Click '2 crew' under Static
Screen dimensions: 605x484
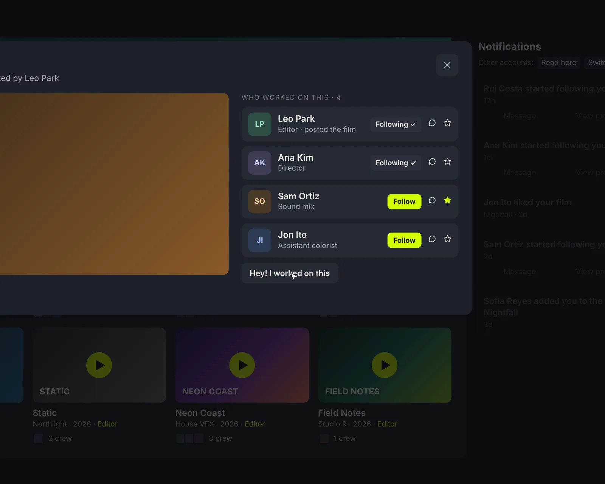coord(60,438)
